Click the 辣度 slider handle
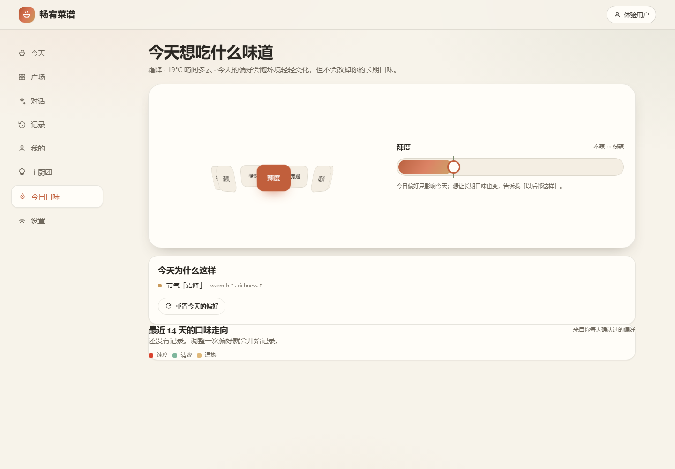 coord(454,167)
